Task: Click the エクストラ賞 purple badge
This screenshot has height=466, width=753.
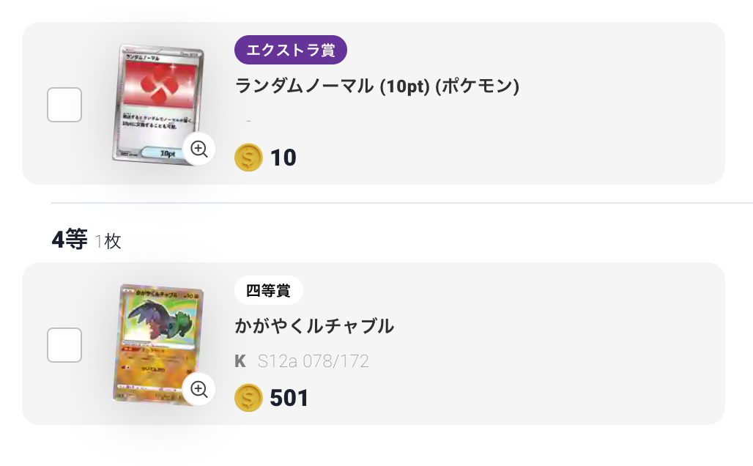Action: (290, 50)
